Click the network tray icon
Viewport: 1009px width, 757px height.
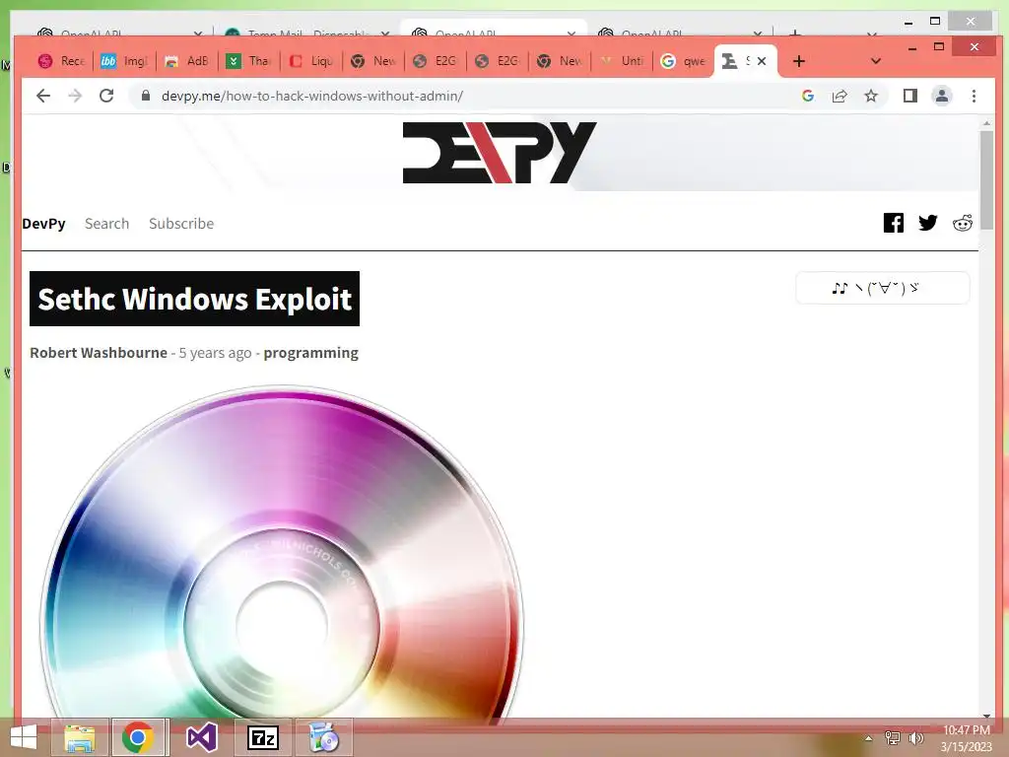[892, 738]
